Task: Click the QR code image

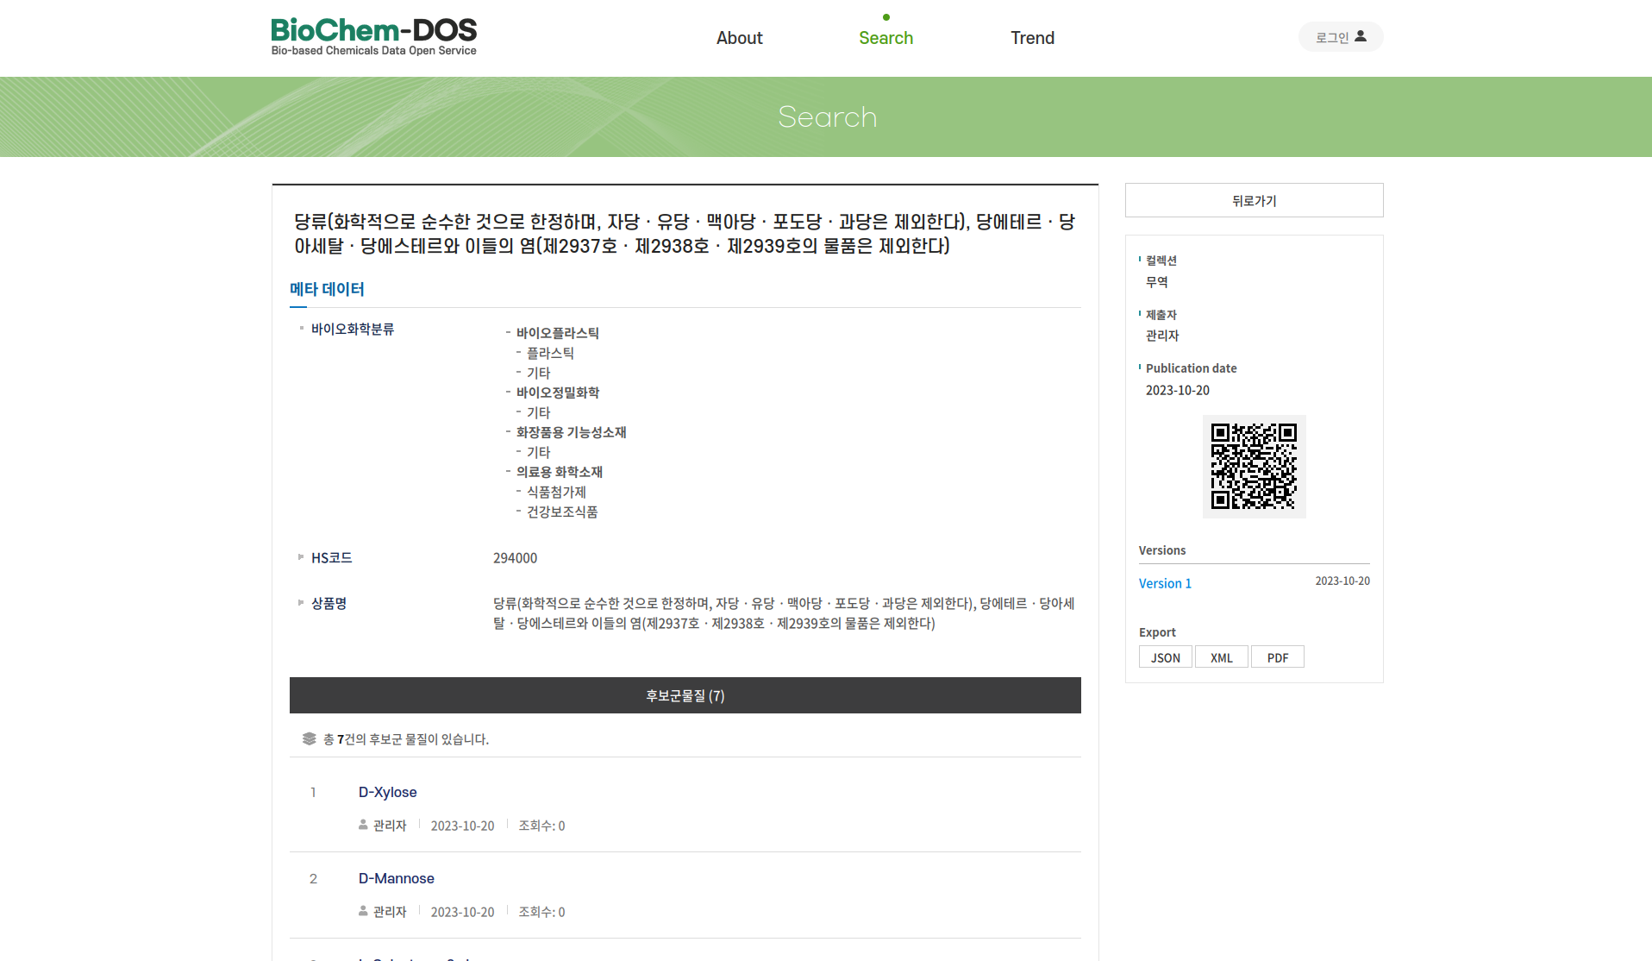Action: [x=1254, y=467]
